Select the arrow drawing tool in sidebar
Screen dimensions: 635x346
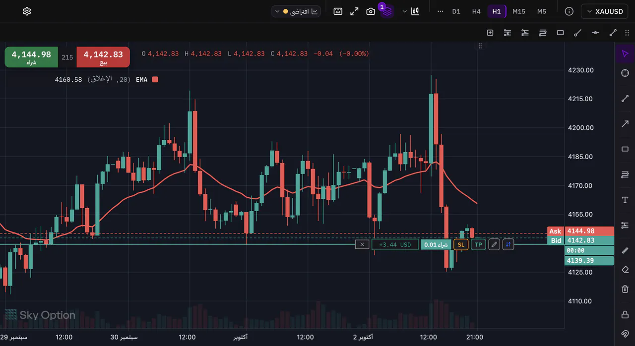[625, 123]
